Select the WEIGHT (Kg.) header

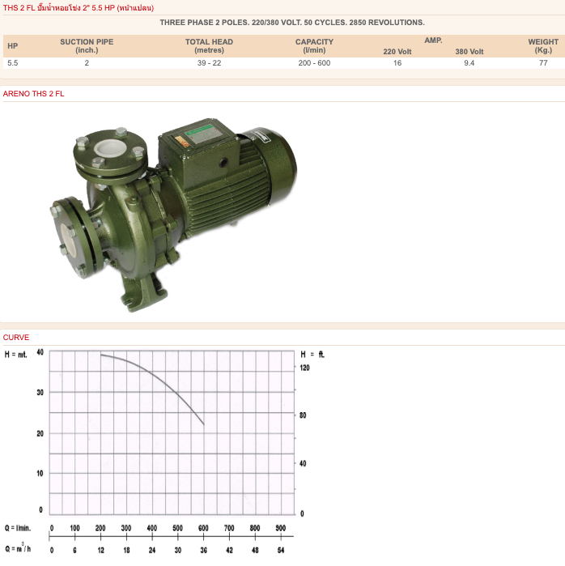[x=543, y=46]
